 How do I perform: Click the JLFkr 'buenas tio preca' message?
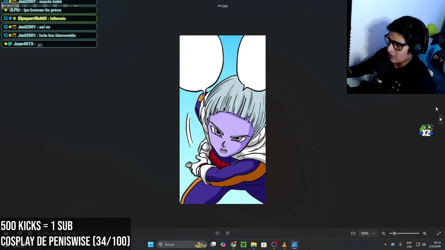point(49,10)
